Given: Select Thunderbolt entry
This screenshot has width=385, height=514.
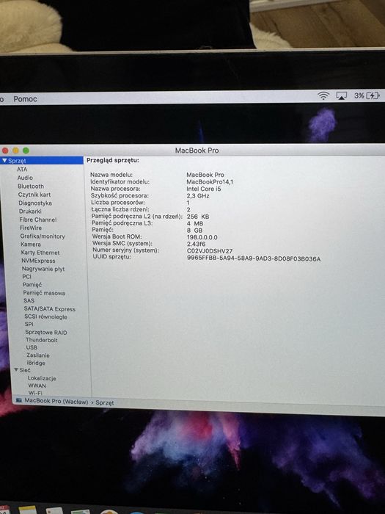Looking at the screenshot, I should point(42,340).
